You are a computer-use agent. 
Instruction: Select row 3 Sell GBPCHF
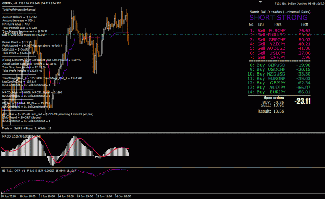[x=280, y=40]
